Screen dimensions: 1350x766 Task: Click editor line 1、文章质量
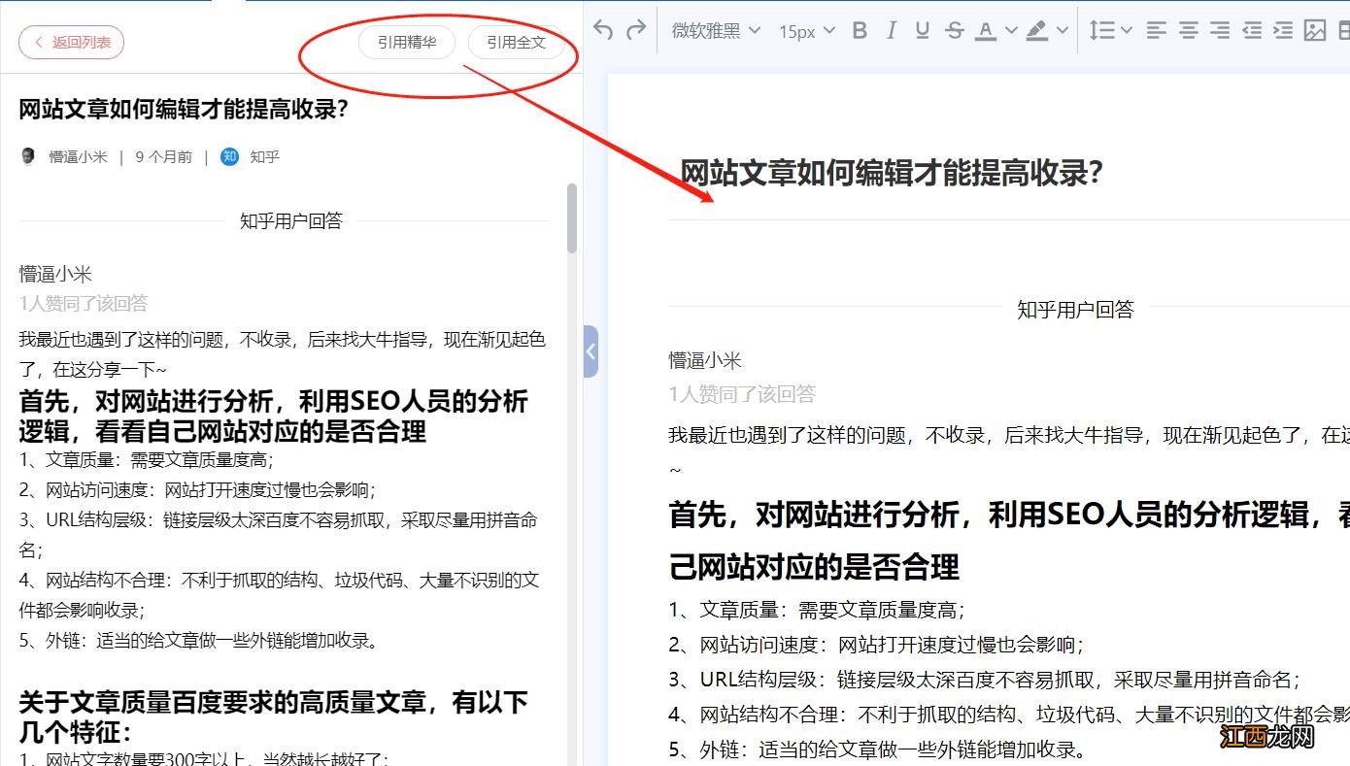point(816,610)
